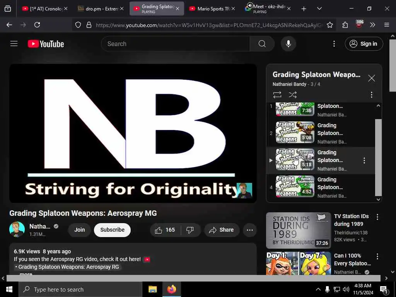Open taskbar volume icon
The height and width of the screenshot is (297, 396).
[346, 289]
